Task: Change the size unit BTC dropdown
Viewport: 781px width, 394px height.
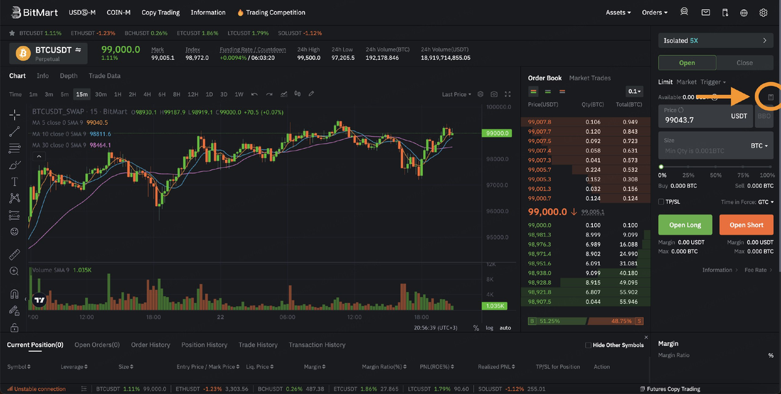Action: point(760,146)
